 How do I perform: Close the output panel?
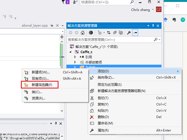(x=61, y=124)
